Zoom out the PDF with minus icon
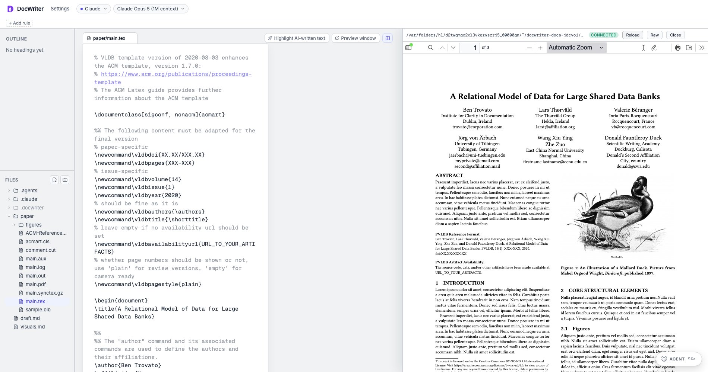The height and width of the screenshot is (372, 708). point(529,48)
